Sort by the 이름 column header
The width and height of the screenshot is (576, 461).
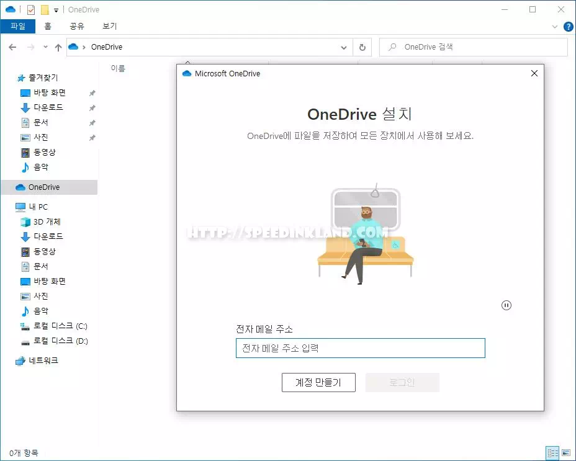tap(118, 68)
